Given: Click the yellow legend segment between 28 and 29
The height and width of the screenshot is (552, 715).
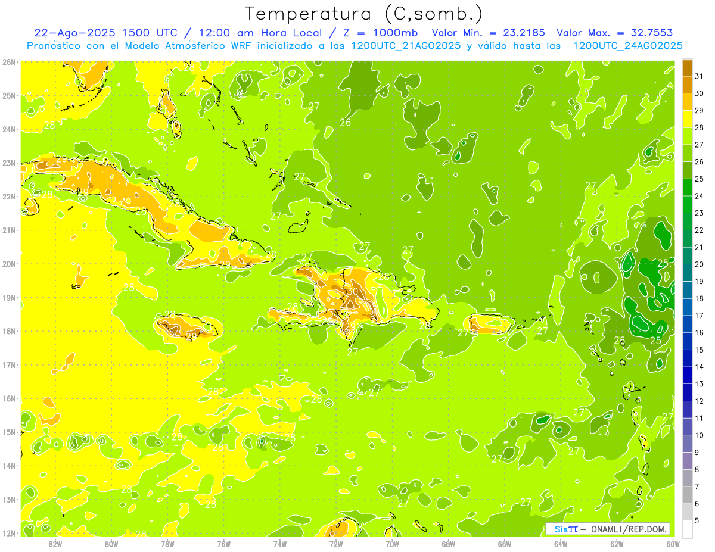Looking at the screenshot, I should 687,118.
